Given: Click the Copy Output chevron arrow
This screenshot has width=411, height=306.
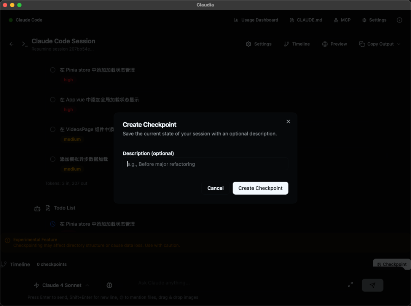Looking at the screenshot, I should click(x=399, y=44).
